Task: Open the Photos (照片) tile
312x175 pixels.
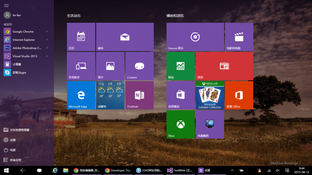Action: tap(110, 66)
